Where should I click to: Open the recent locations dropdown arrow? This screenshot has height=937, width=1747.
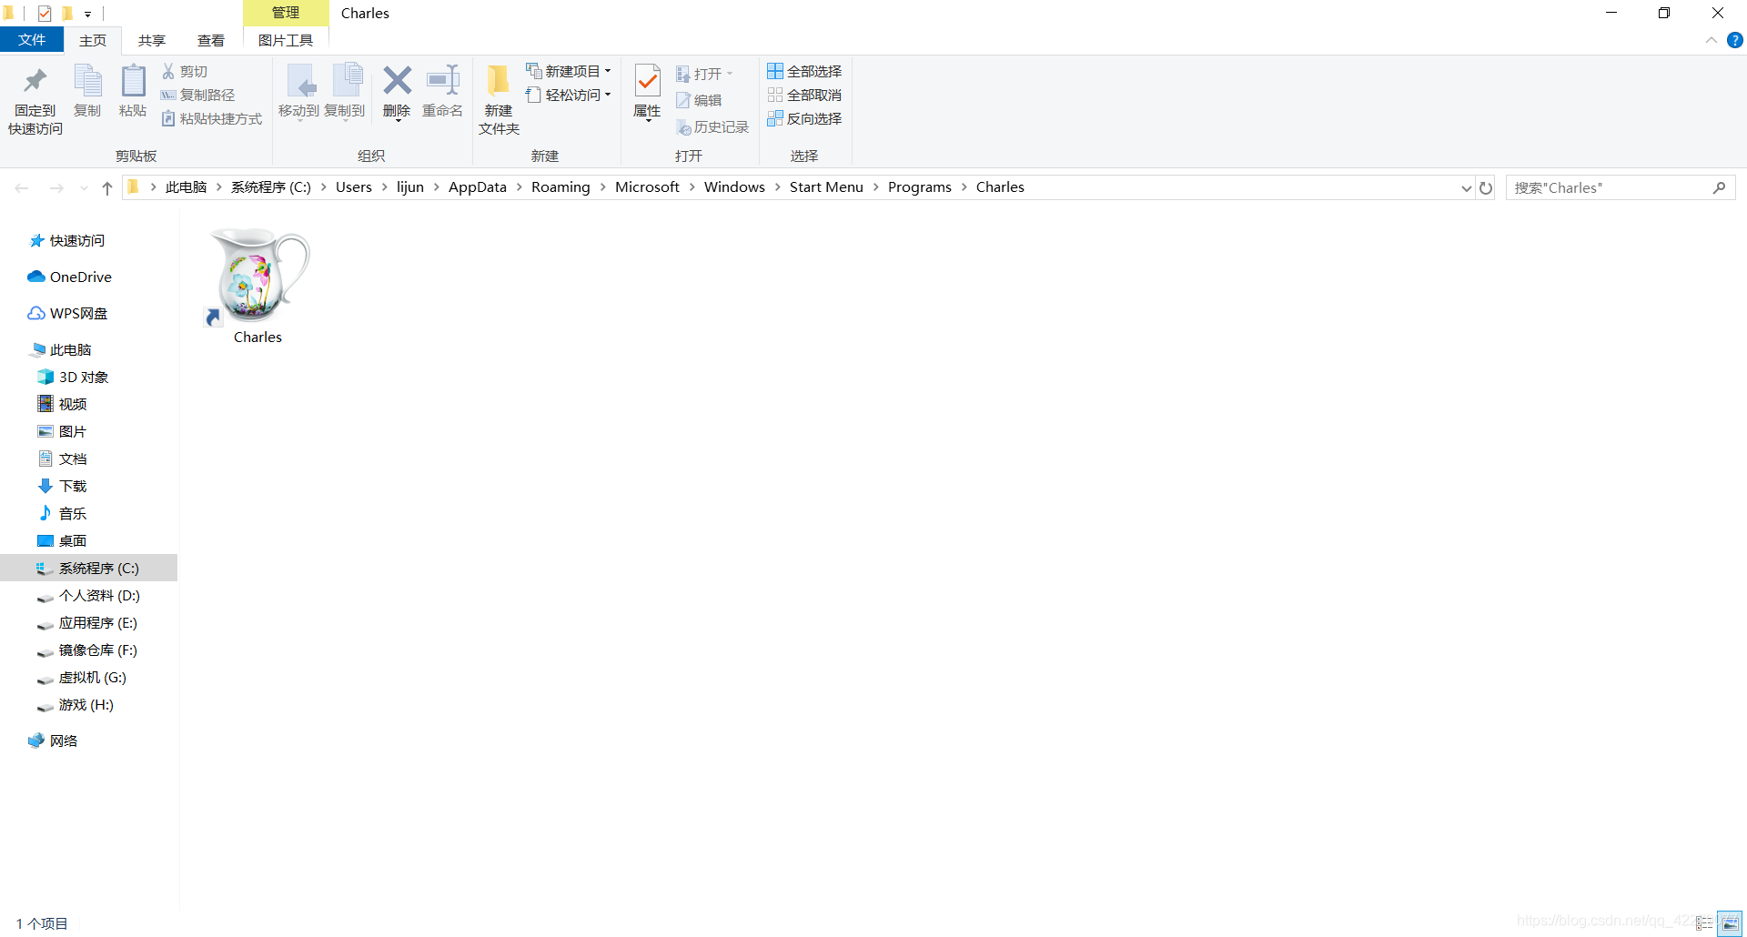(x=84, y=188)
